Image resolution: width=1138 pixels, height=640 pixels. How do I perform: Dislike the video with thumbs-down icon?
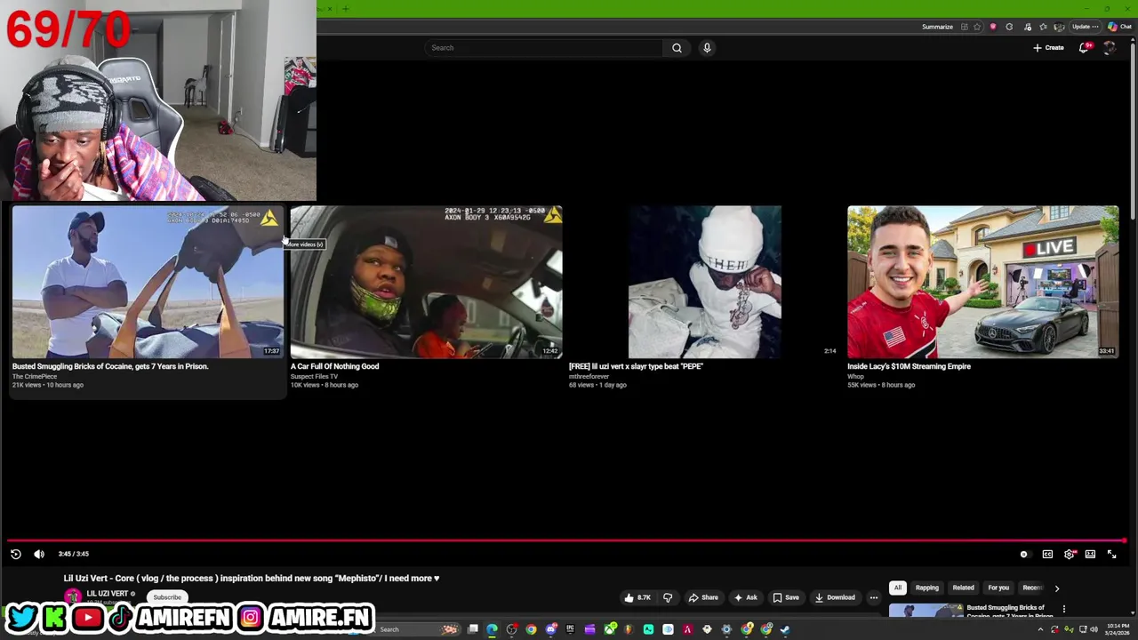pos(668,597)
